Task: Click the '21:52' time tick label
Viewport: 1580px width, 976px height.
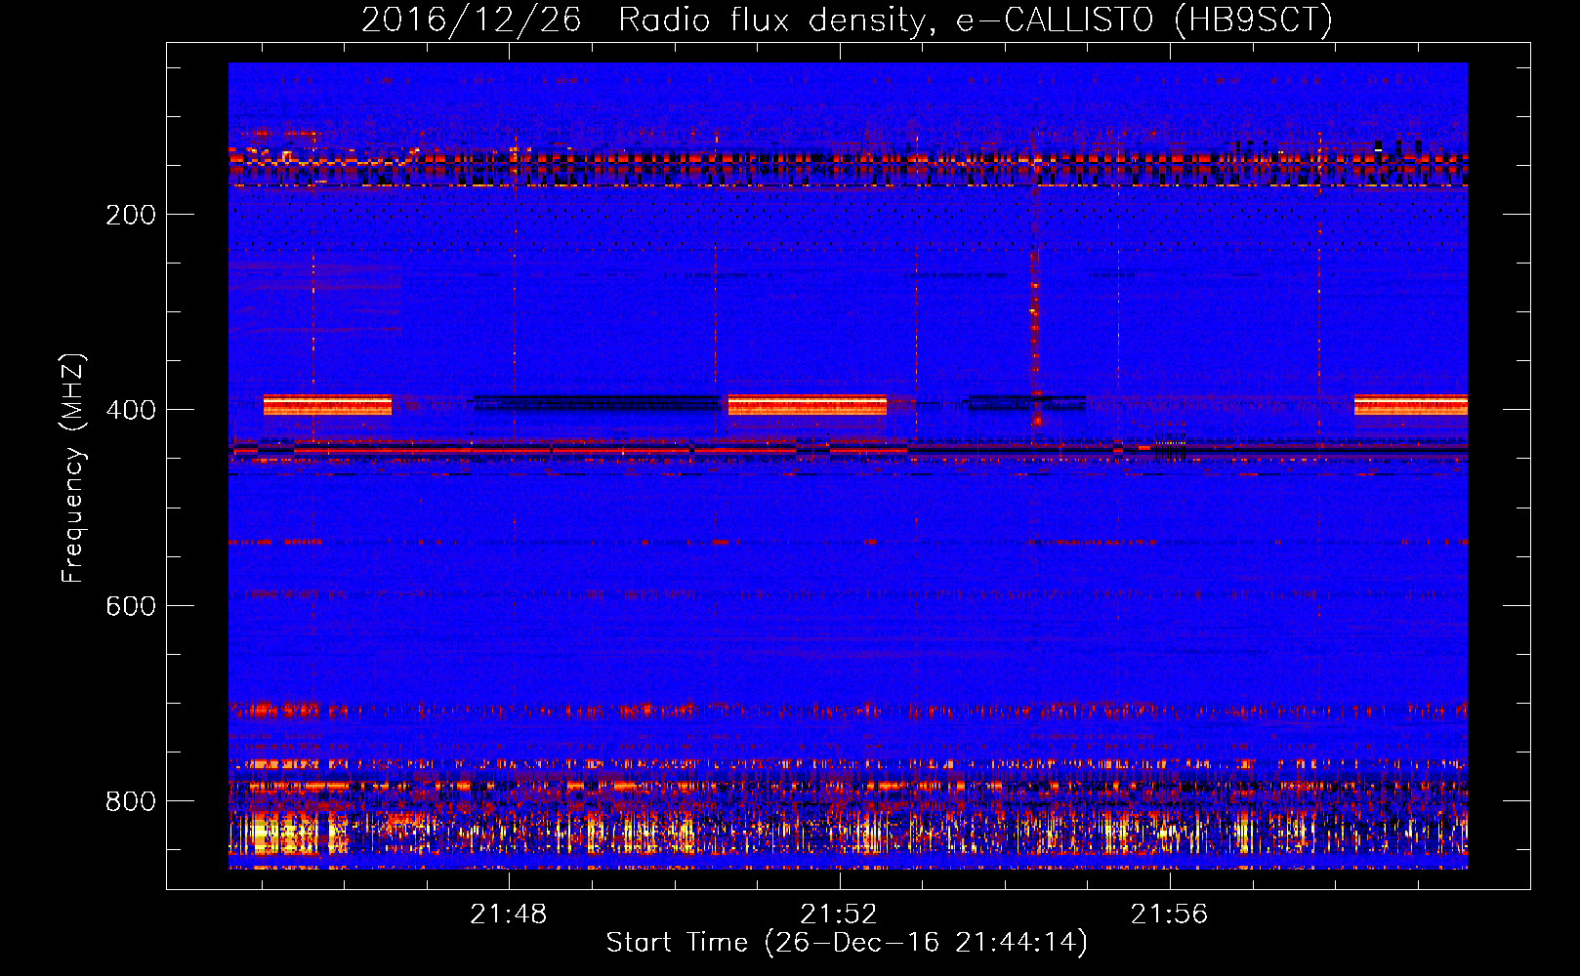Action: 839,915
